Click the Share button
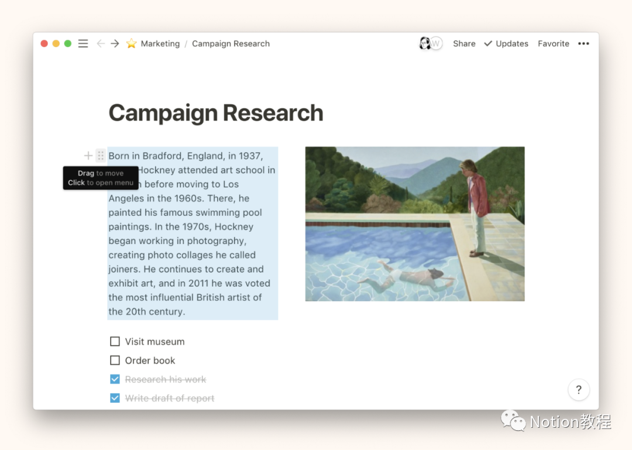 [x=464, y=44]
